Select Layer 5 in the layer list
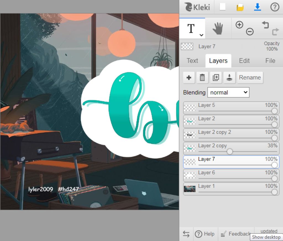The image size is (283, 241). coord(231,108)
